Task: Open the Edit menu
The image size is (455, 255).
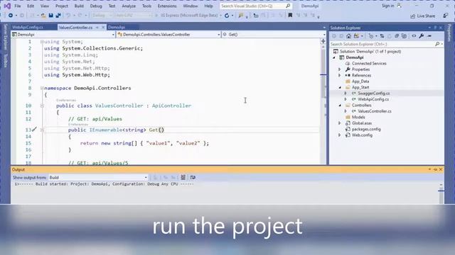Action: point(31,6)
